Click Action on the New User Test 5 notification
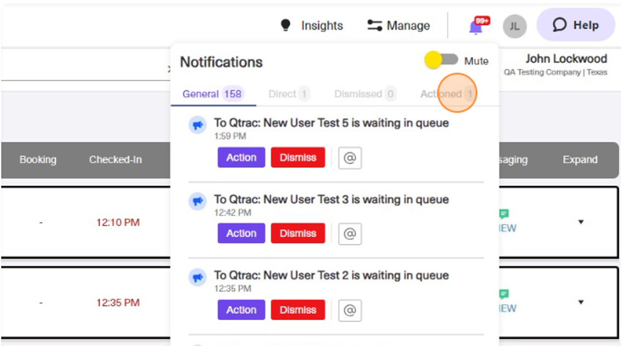 coord(241,157)
